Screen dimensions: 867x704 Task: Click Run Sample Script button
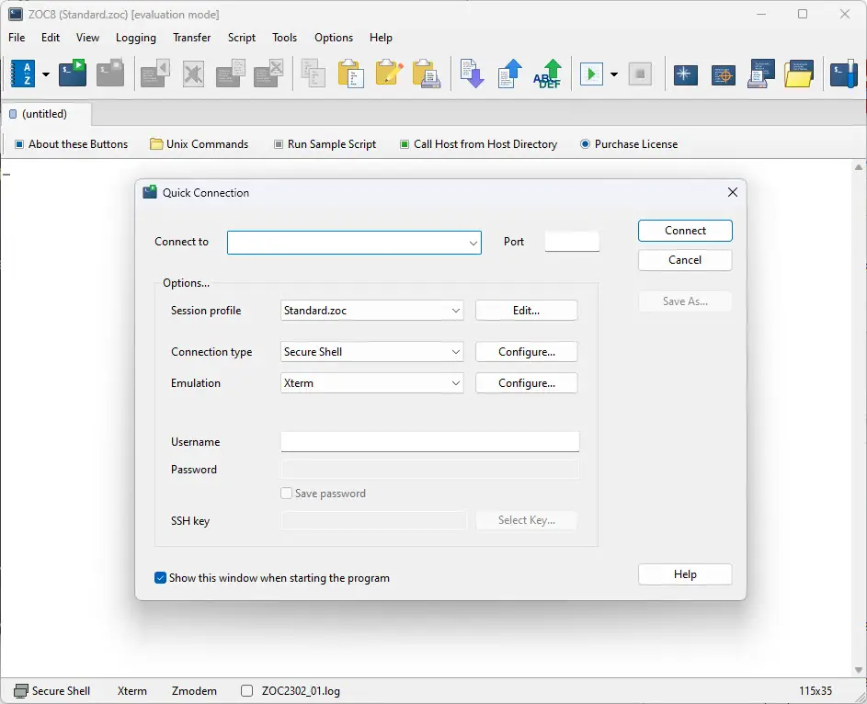pyautogui.click(x=325, y=144)
